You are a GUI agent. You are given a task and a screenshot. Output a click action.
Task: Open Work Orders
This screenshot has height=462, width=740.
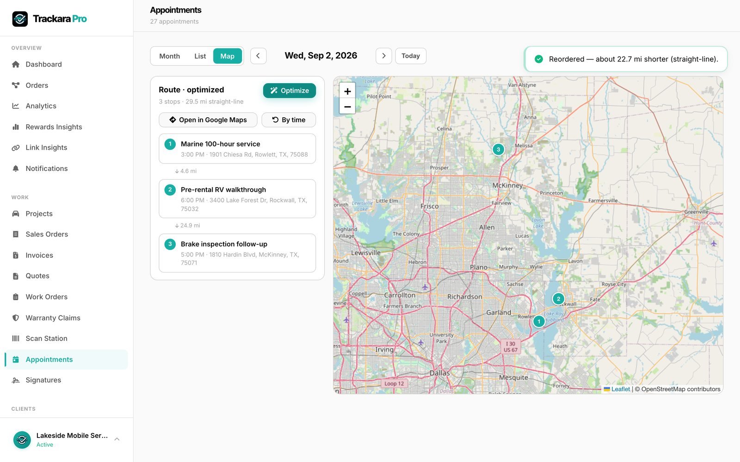coord(67,297)
